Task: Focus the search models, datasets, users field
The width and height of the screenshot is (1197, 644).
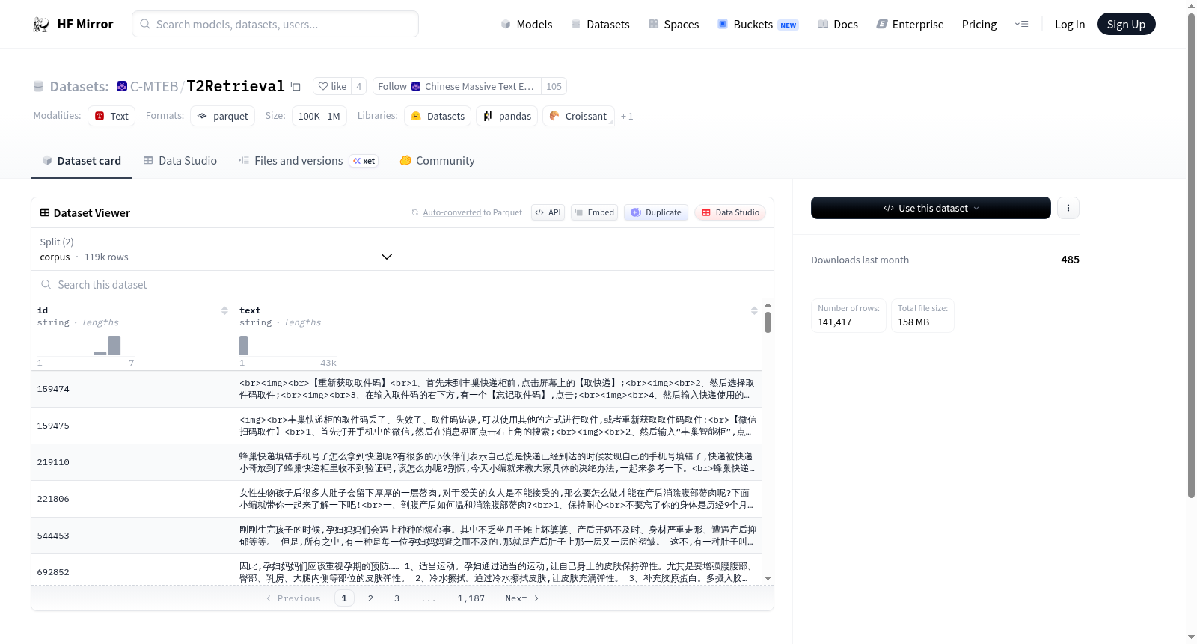Action: (x=275, y=24)
